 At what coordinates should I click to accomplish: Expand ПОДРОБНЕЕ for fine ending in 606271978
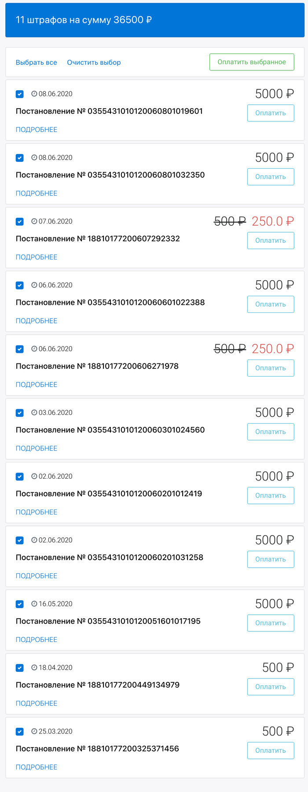pyautogui.click(x=37, y=385)
